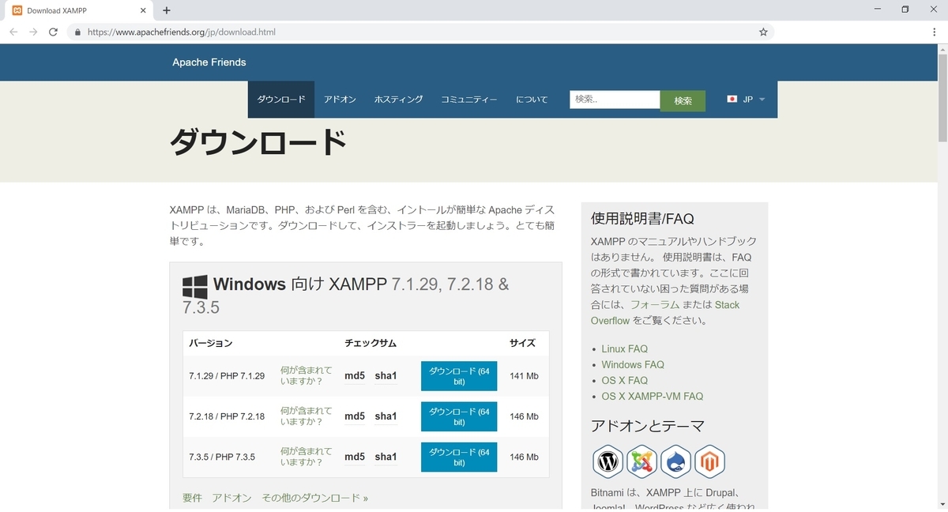Open 何が含まれていますか for 7.1.29

pos(307,376)
